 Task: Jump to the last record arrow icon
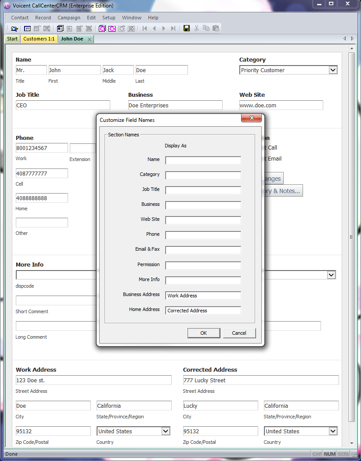[x=173, y=29]
